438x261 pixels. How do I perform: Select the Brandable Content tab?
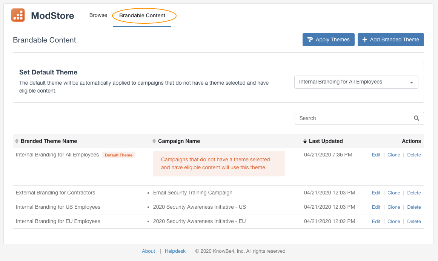[142, 15]
